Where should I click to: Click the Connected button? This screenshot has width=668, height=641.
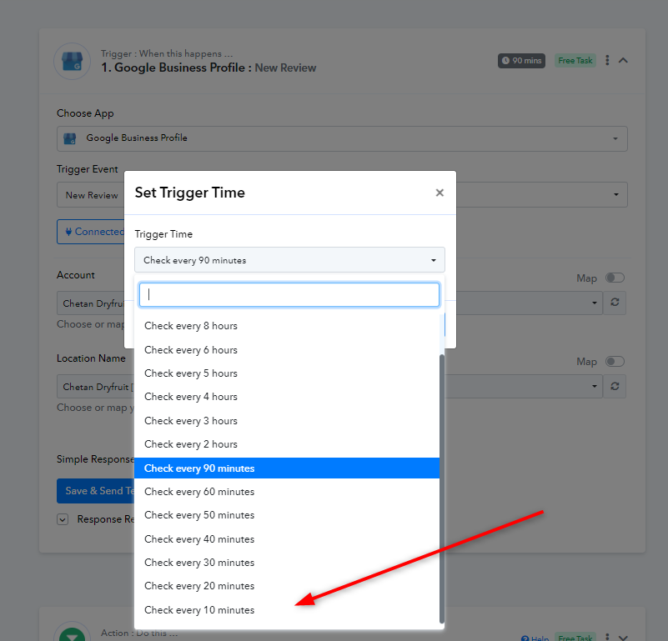[x=91, y=232]
